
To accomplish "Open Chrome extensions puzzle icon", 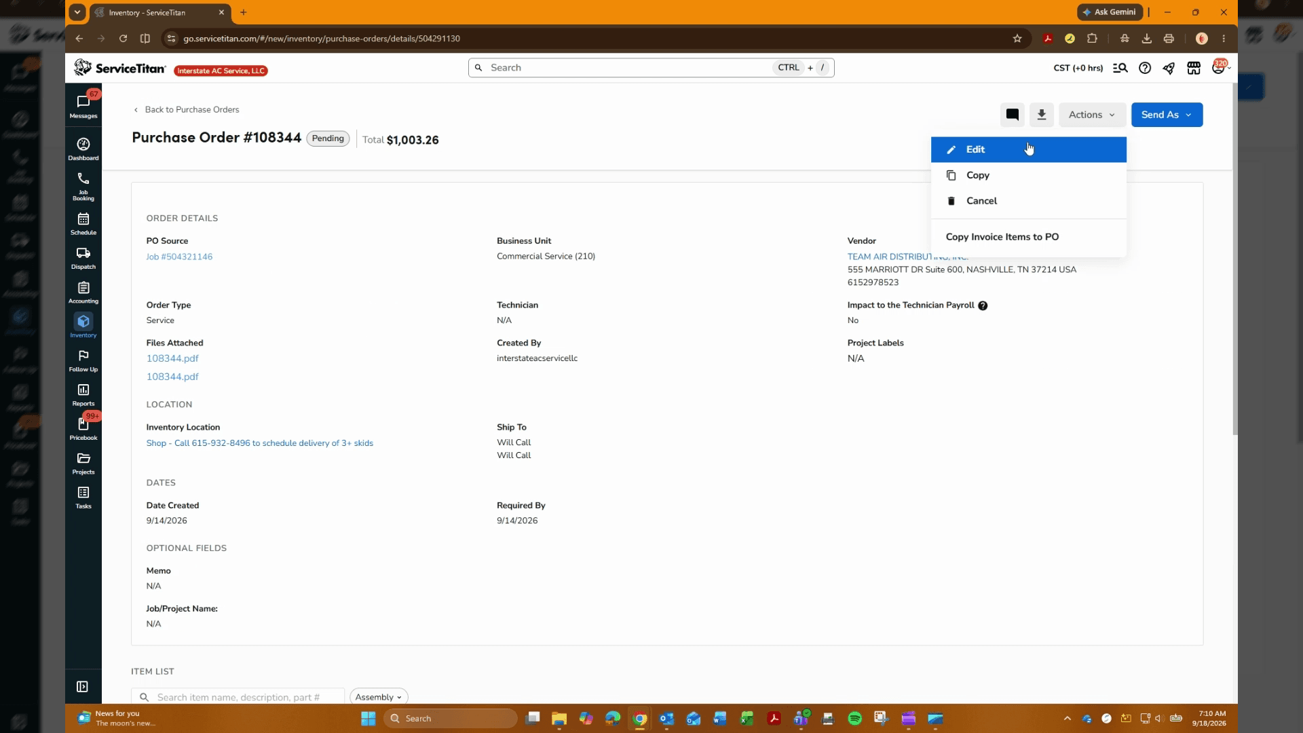I will click(x=1092, y=39).
